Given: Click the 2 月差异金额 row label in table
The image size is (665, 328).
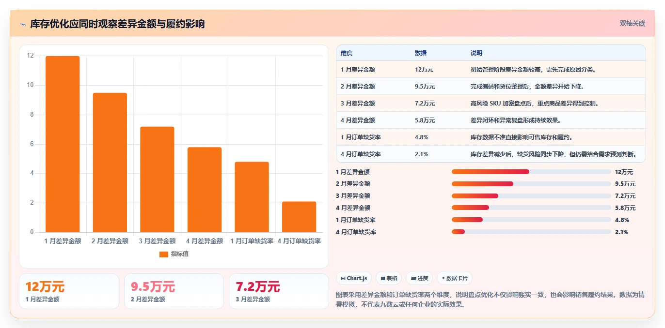Looking at the screenshot, I should (x=358, y=87).
